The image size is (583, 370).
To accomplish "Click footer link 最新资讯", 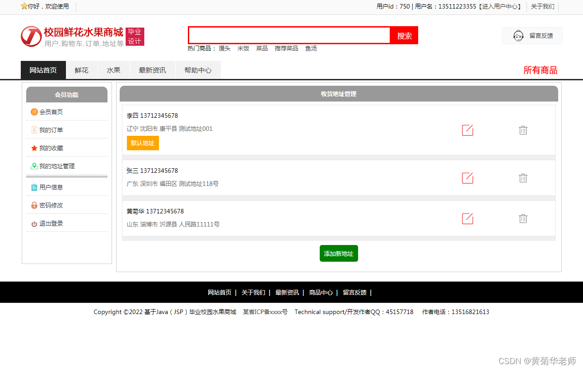I will [287, 292].
